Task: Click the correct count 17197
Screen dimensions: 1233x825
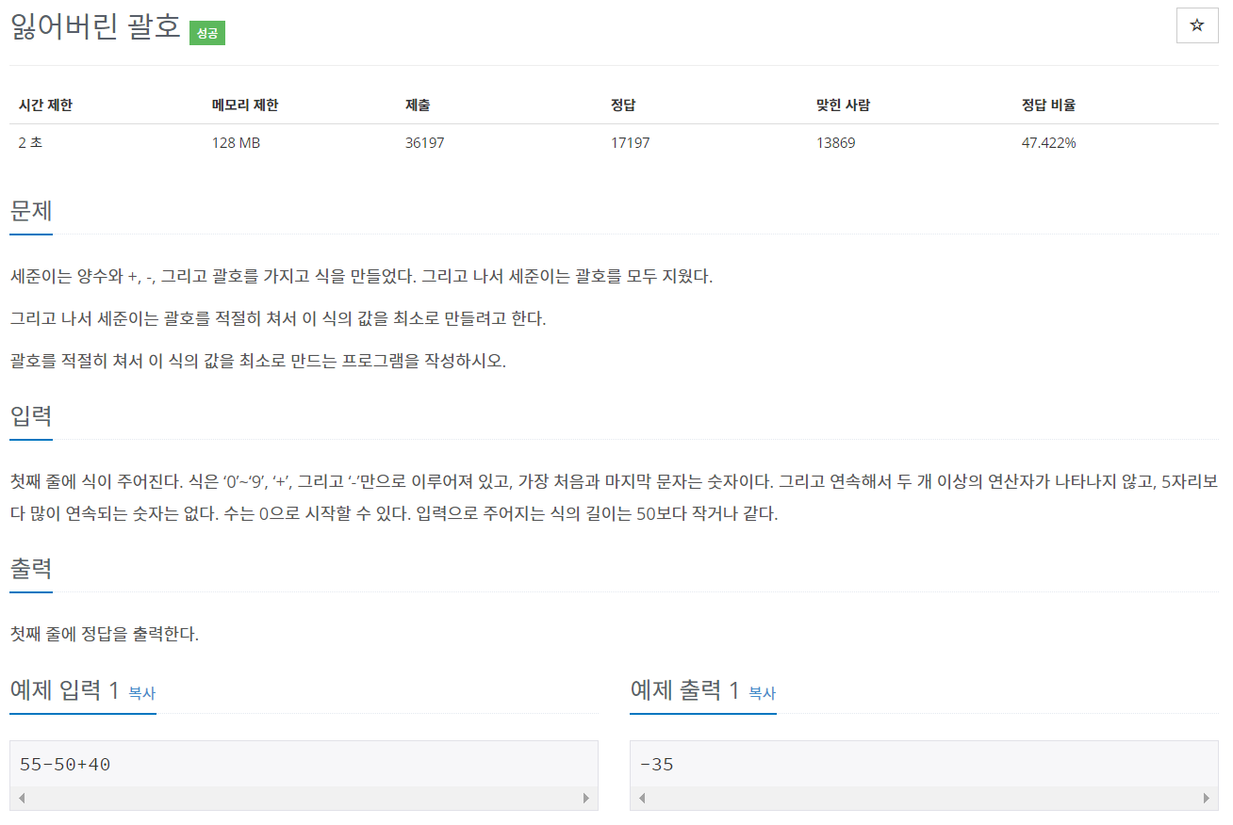Action: pyautogui.click(x=631, y=143)
